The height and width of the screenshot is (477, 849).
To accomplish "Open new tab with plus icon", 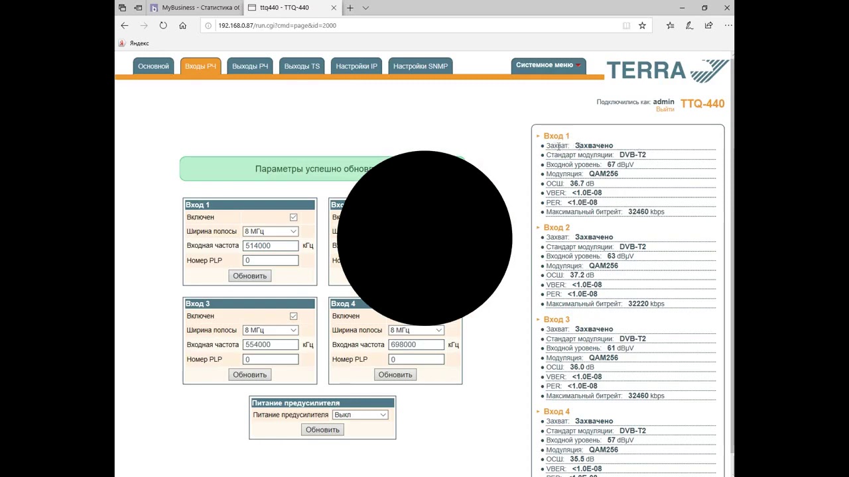I will pos(350,8).
